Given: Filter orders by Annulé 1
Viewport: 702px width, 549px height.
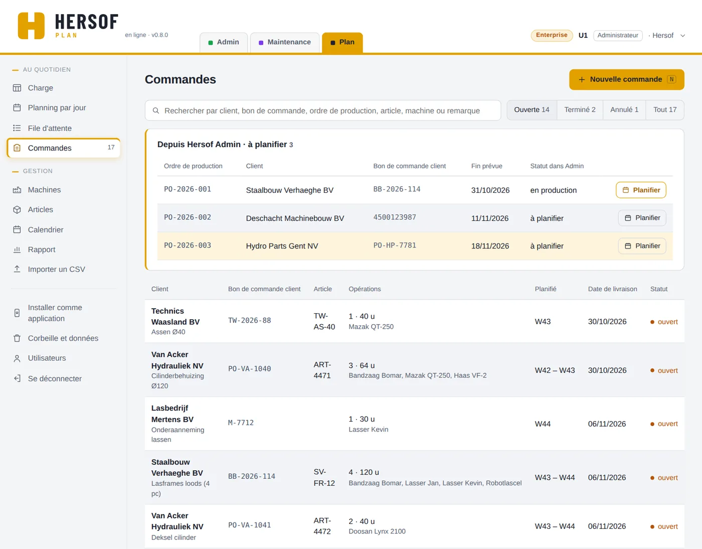Looking at the screenshot, I should point(624,110).
